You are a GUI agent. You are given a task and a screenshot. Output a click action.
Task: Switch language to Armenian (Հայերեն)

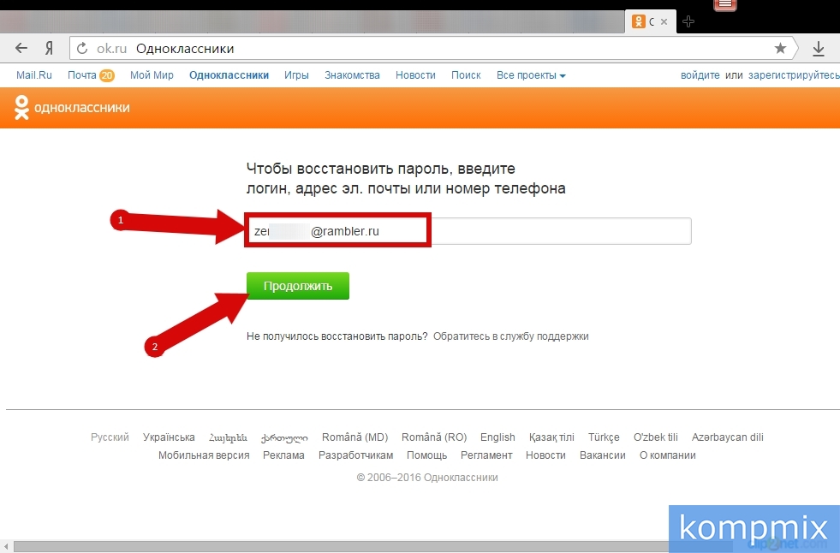(229, 438)
